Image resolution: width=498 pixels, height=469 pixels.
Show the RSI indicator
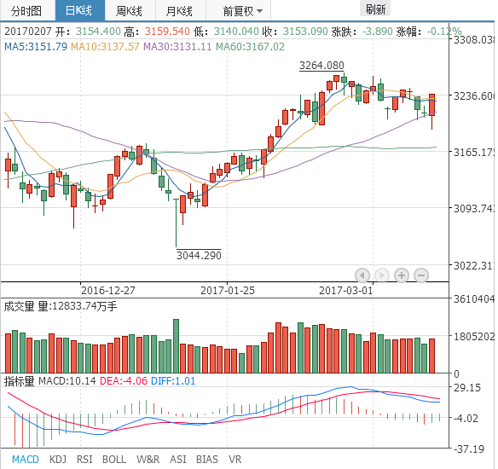coord(84,459)
